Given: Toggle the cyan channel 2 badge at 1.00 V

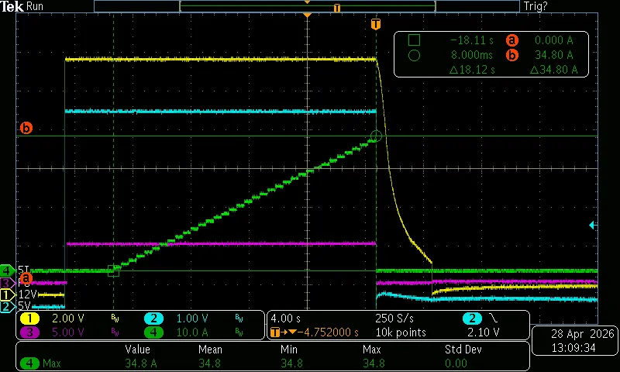Looking at the screenshot, I should [154, 319].
